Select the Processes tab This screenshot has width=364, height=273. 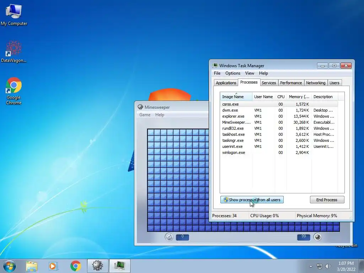249,82
